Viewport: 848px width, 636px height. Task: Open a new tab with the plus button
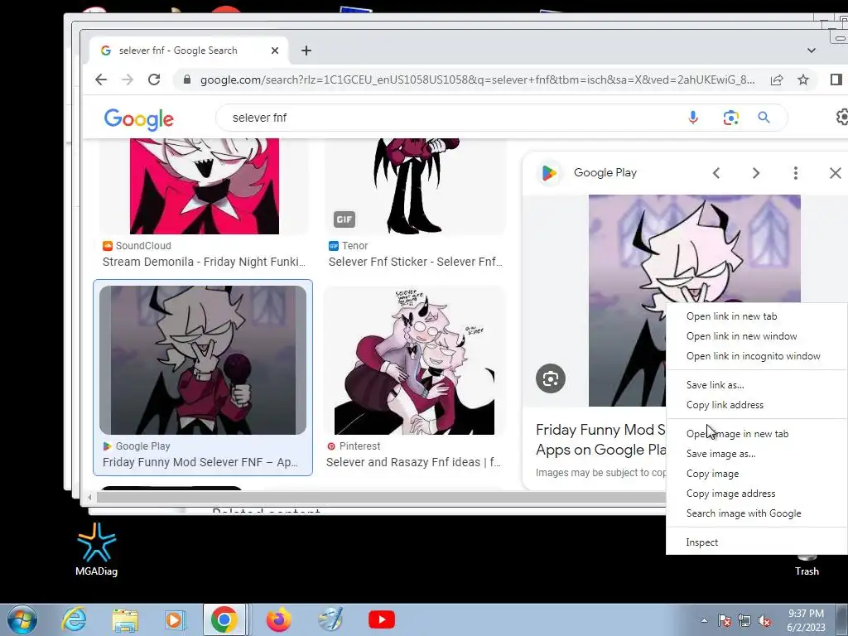coord(306,51)
